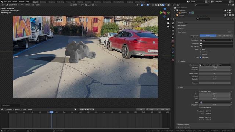Switch to the Modeling workspace tab
The image size is (235, 132).
point(43,2)
